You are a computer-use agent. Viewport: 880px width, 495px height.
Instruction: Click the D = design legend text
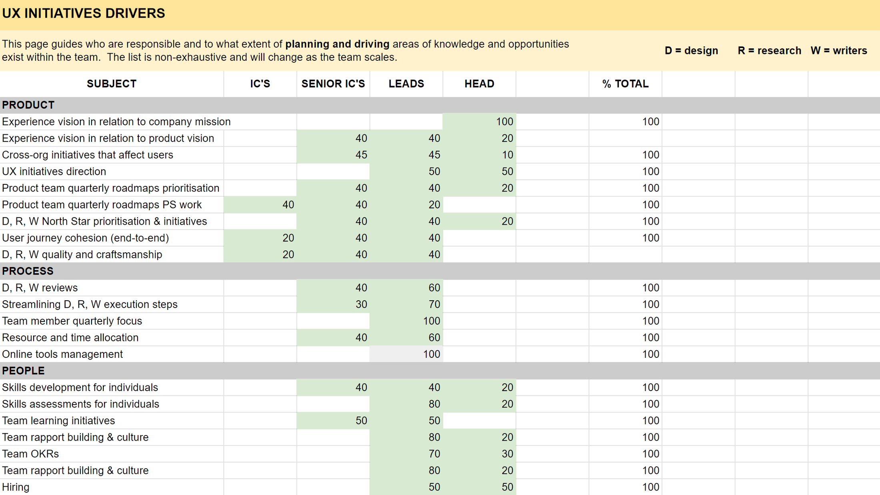[691, 51]
